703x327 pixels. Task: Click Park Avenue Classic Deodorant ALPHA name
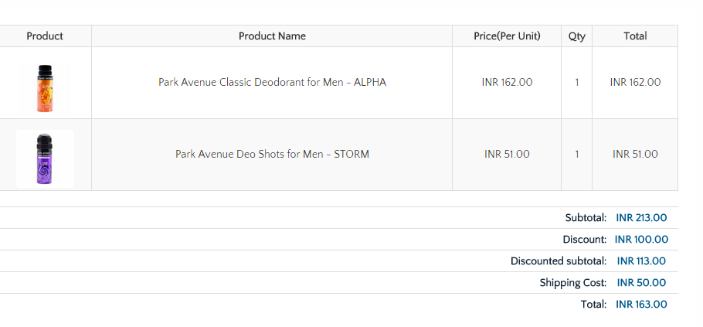coord(272,83)
